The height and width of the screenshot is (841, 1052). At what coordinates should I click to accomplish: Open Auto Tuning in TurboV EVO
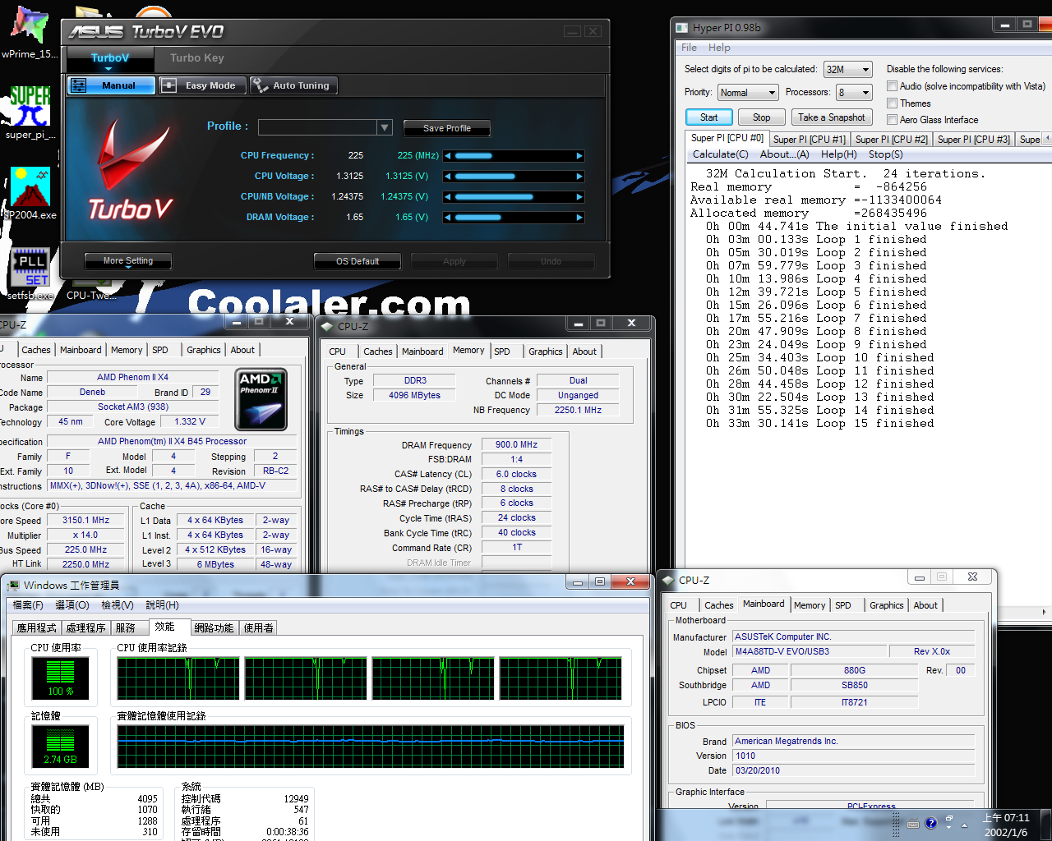pyautogui.click(x=293, y=85)
